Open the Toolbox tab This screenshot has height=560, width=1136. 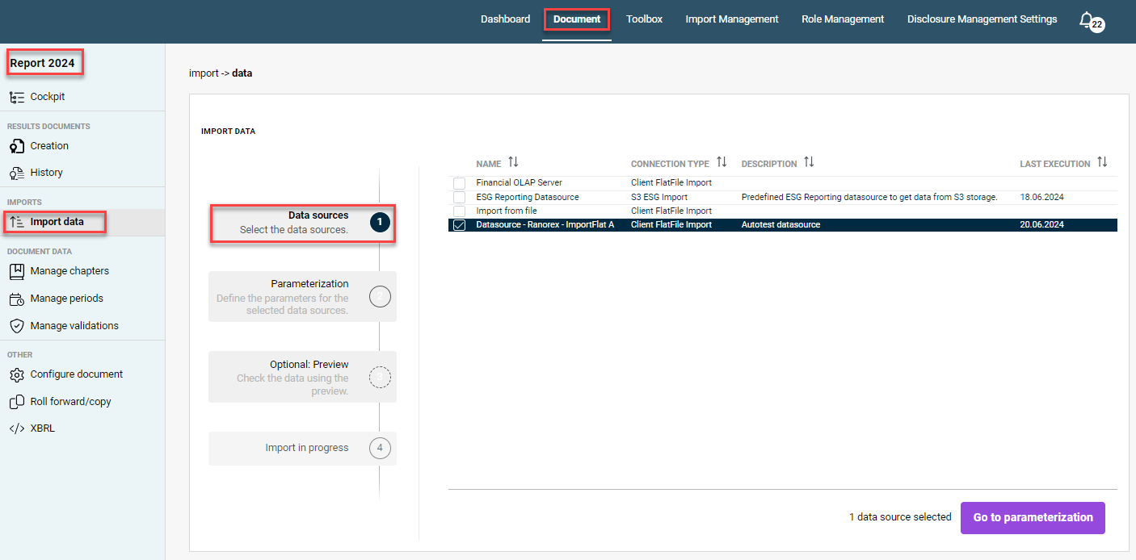click(644, 19)
